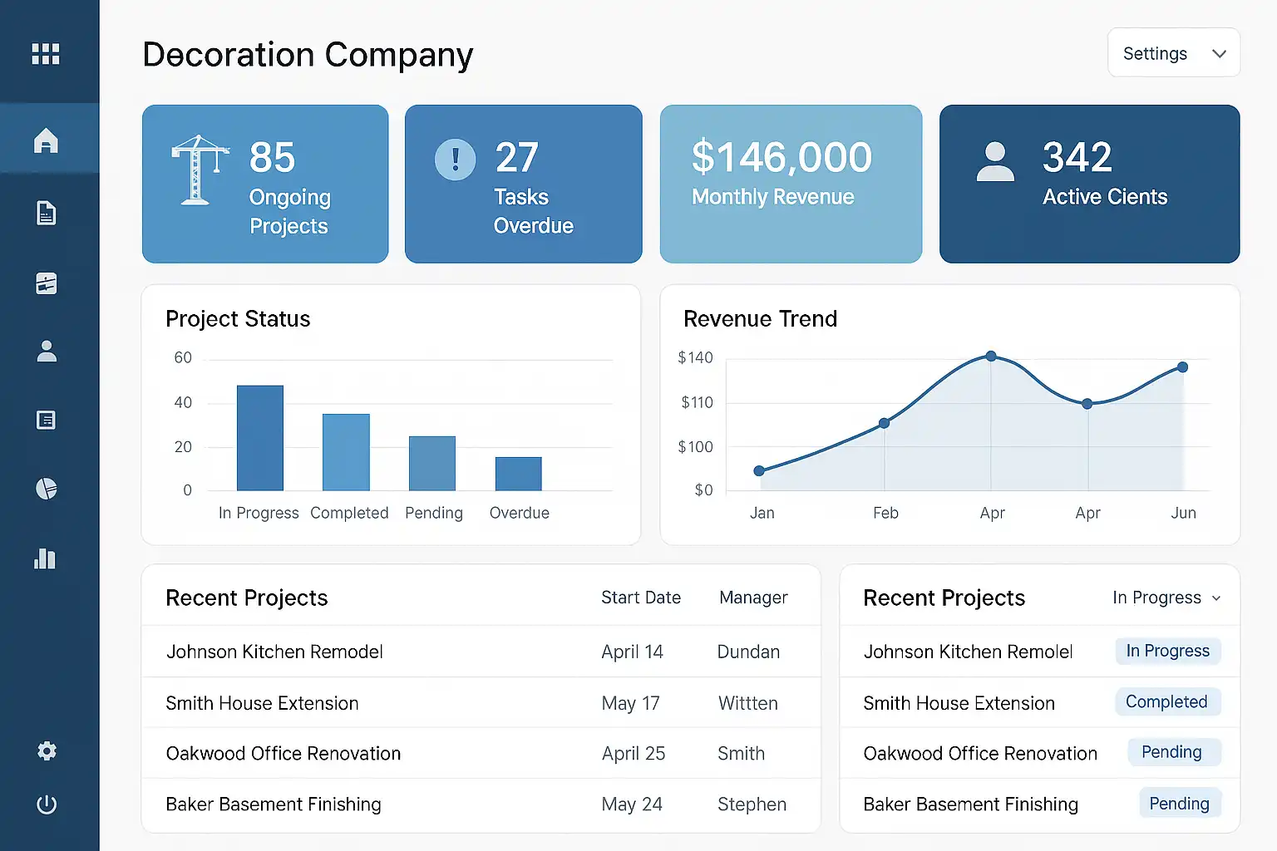Image resolution: width=1277 pixels, height=851 pixels.
Task: Open the In Progress filter dropdown
Action: point(1166,598)
